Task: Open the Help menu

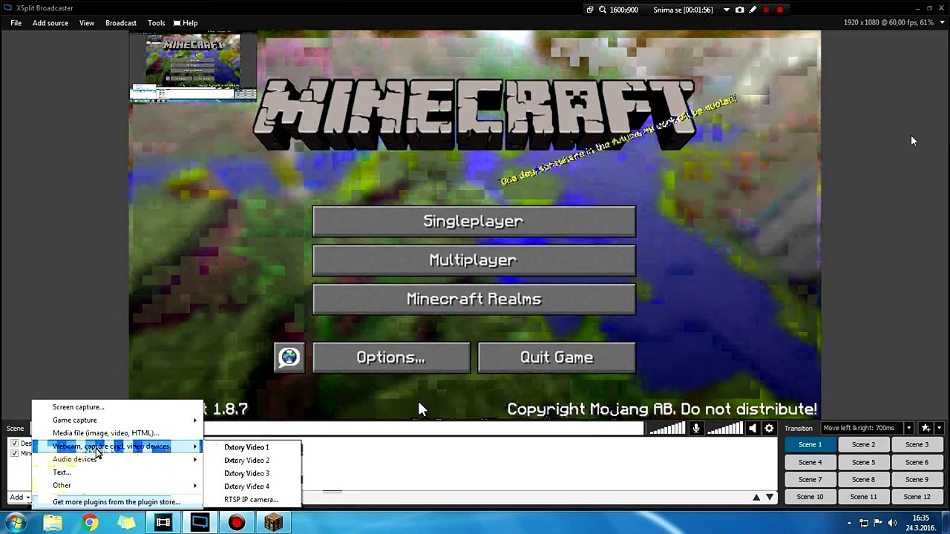Action: pyautogui.click(x=190, y=23)
